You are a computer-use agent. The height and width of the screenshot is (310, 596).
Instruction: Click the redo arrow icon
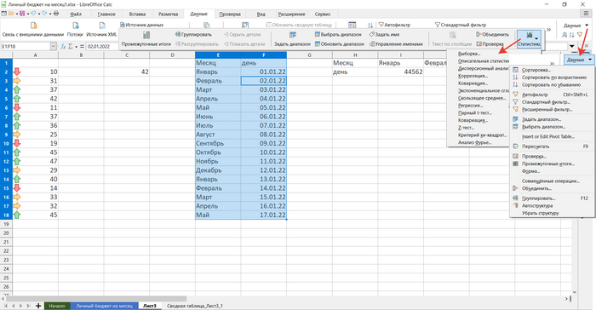[44, 14]
